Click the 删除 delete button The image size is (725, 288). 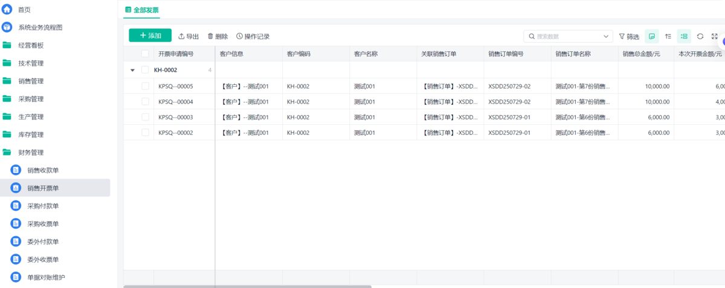[217, 36]
